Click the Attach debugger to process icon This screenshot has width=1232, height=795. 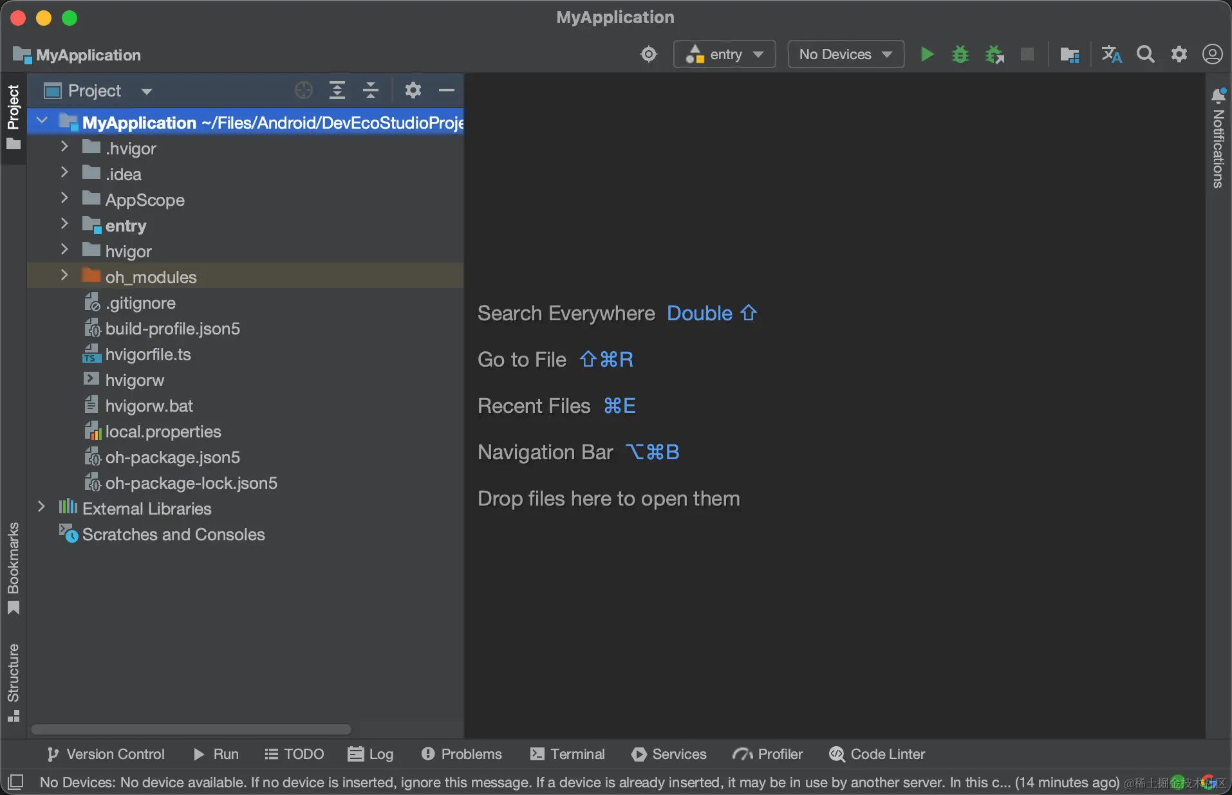pyautogui.click(x=994, y=55)
